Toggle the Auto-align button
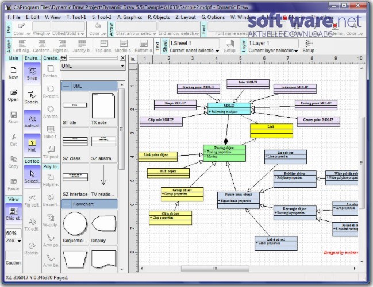The height and width of the screenshot is (287, 373). [x=32, y=122]
